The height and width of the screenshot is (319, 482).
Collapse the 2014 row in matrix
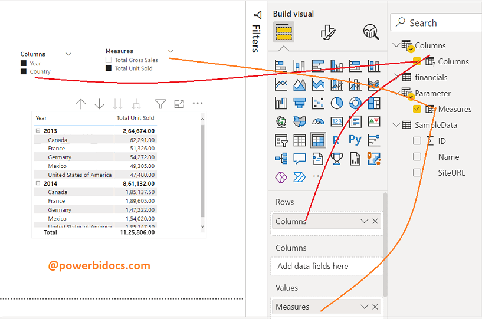38,183
